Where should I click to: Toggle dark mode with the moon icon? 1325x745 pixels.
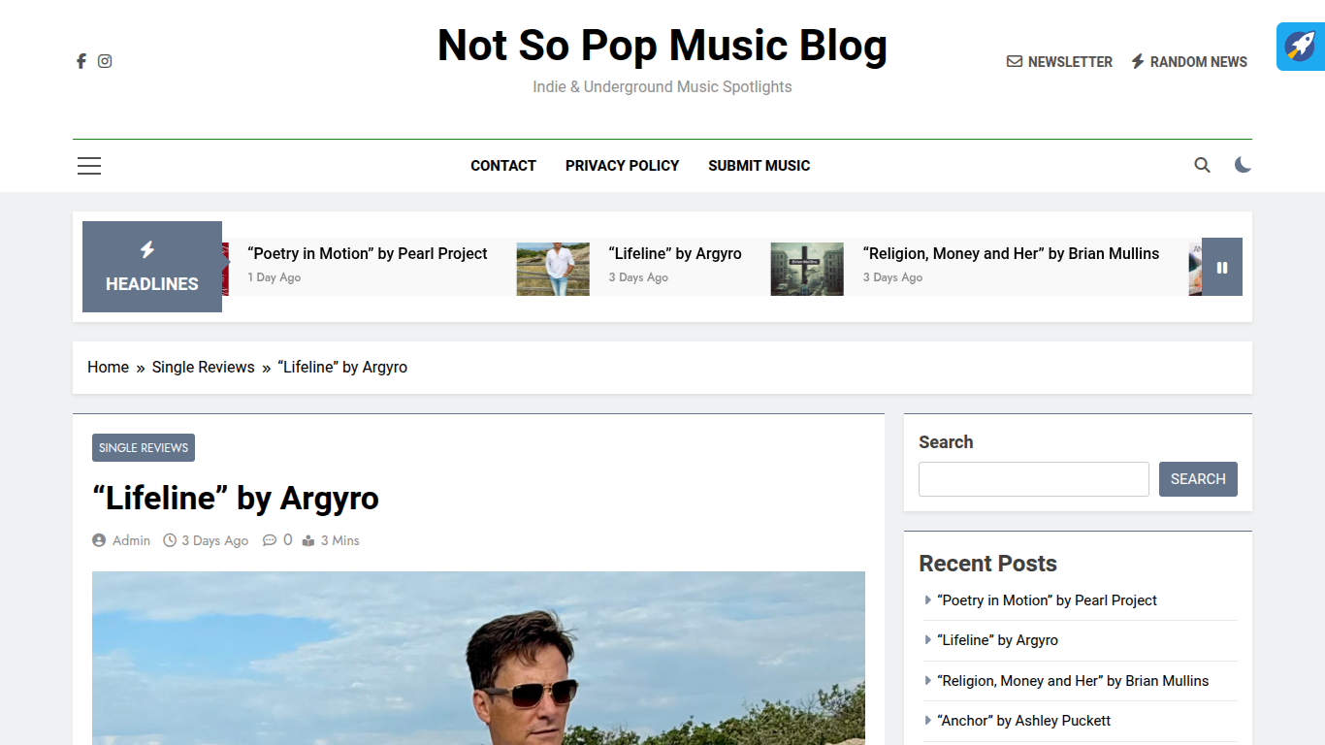coord(1243,165)
